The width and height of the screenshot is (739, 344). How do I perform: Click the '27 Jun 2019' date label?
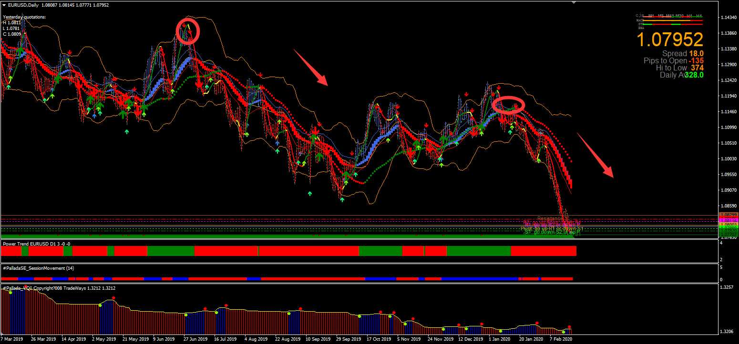[195, 339]
